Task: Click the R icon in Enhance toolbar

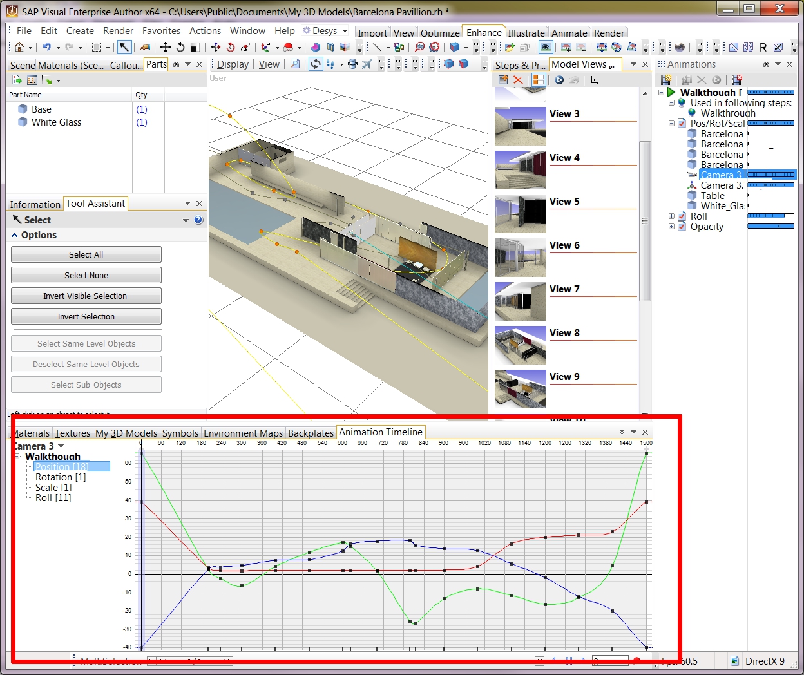Action: click(763, 47)
